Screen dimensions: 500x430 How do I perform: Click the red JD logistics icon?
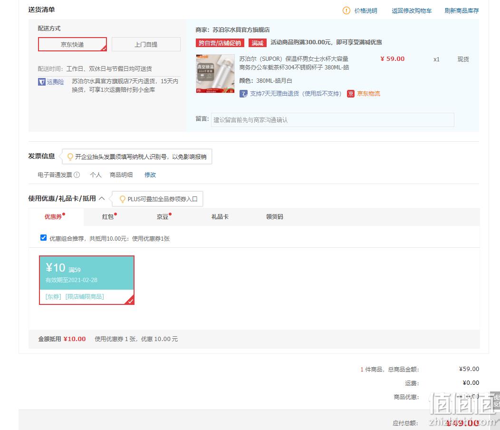[x=350, y=94]
